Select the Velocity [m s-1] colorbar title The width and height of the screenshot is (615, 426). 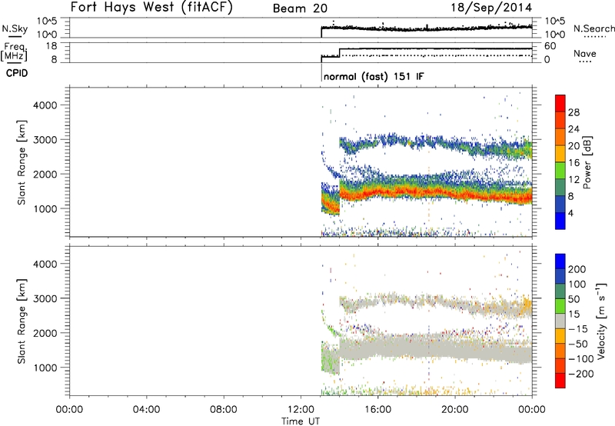[x=601, y=321]
